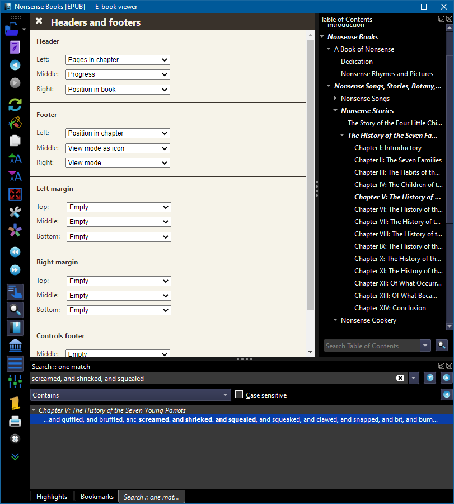The width and height of the screenshot is (454, 504).
Task: Click the compass icon in left toolbar
Action: (15, 438)
